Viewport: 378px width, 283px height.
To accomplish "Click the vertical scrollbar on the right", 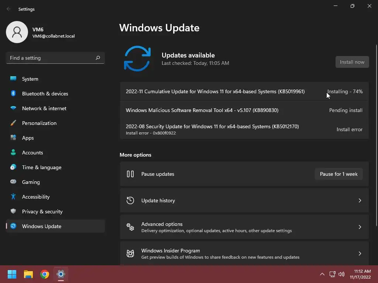I will pos(377,135).
